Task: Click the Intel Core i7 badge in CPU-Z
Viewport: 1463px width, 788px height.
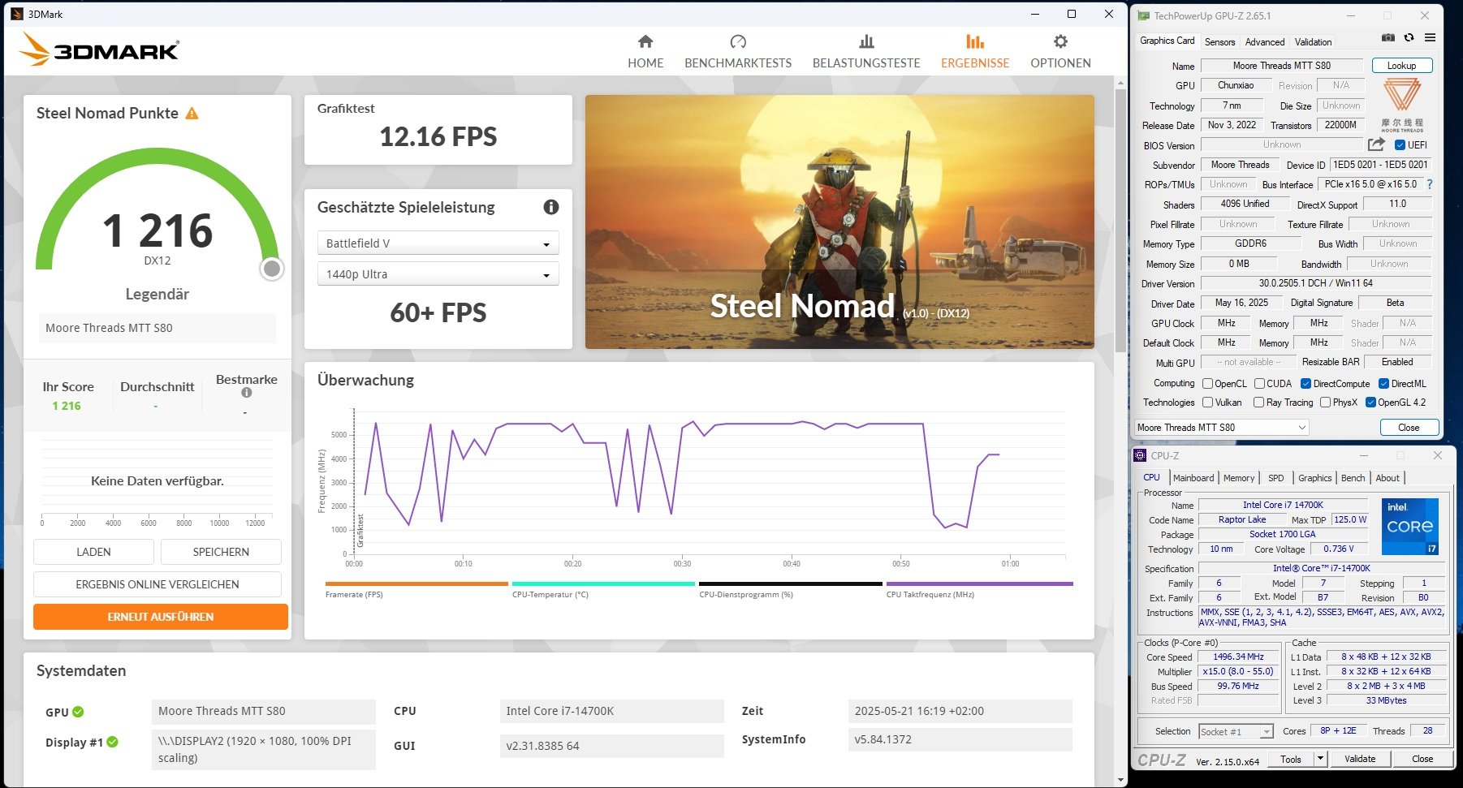Action: coord(1409,526)
